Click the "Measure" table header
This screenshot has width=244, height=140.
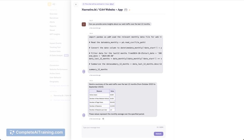pos(99,91)
